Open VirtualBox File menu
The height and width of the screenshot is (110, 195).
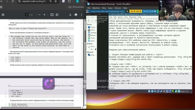[x=89, y=8]
